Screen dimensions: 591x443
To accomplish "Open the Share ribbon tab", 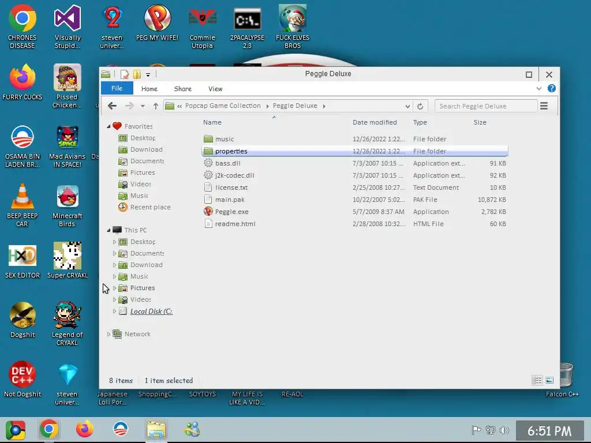I will pyautogui.click(x=183, y=89).
